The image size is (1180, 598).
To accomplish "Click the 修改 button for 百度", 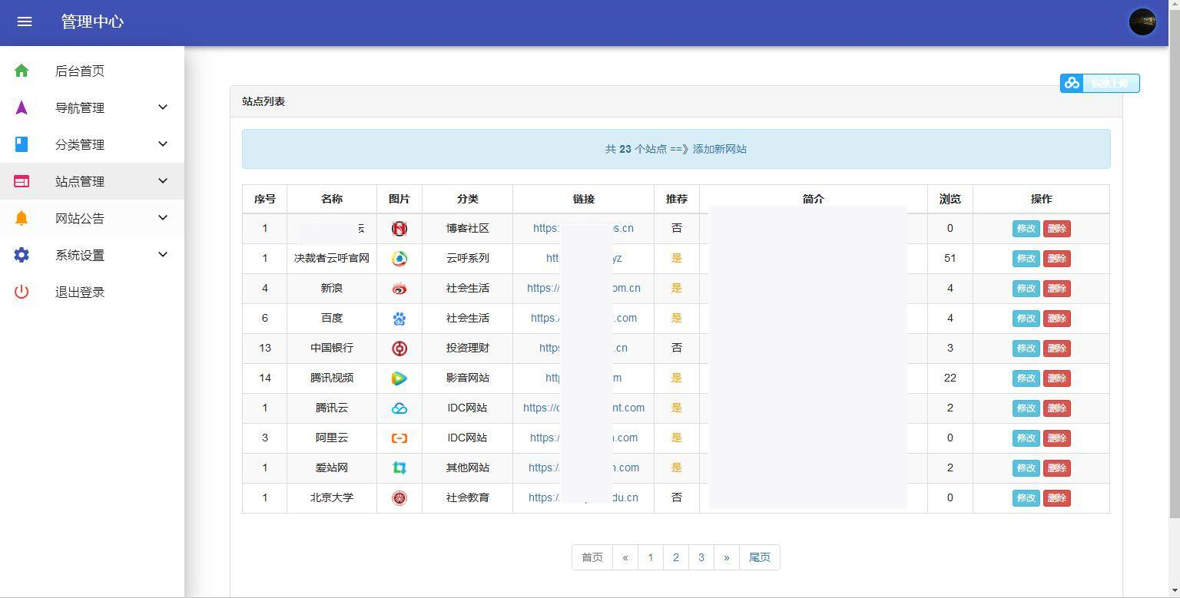I will [1026, 318].
